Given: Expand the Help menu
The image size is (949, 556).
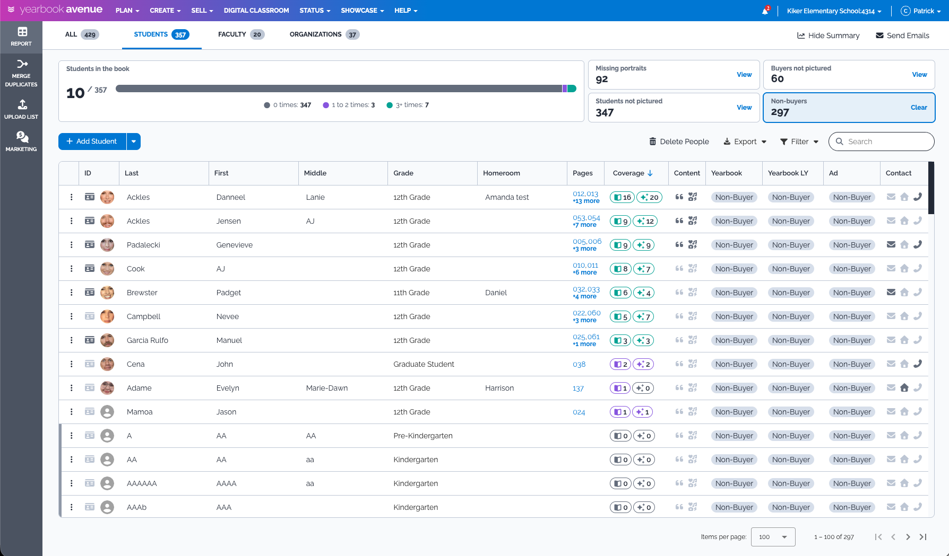Looking at the screenshot, I should (x=406, y=11).
